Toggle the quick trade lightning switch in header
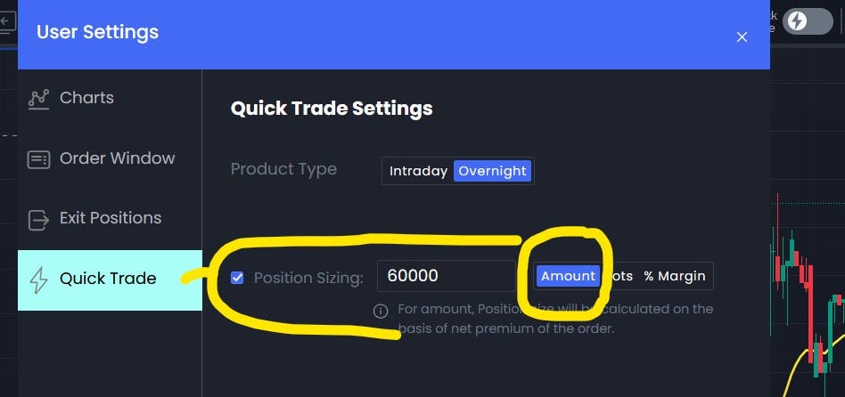Viewport: 845px width, 397px height. [808, 21]
